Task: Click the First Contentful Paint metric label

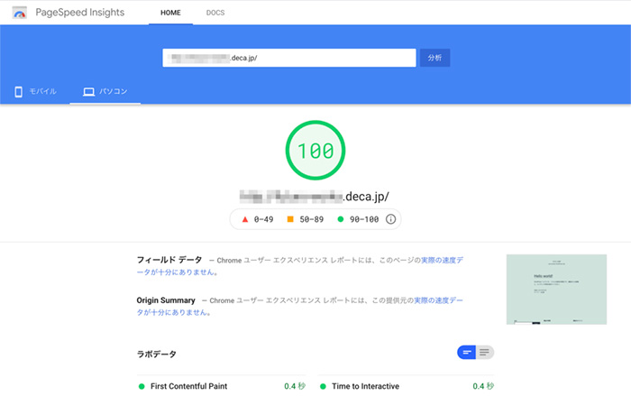Action: click(x=188, y=386)
